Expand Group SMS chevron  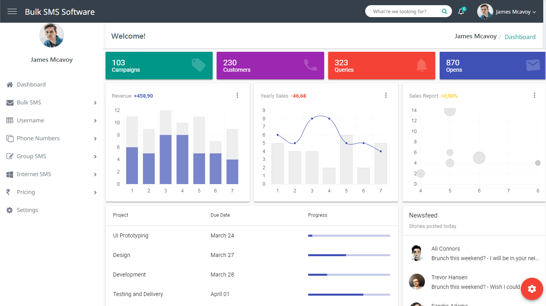(95, 157)
